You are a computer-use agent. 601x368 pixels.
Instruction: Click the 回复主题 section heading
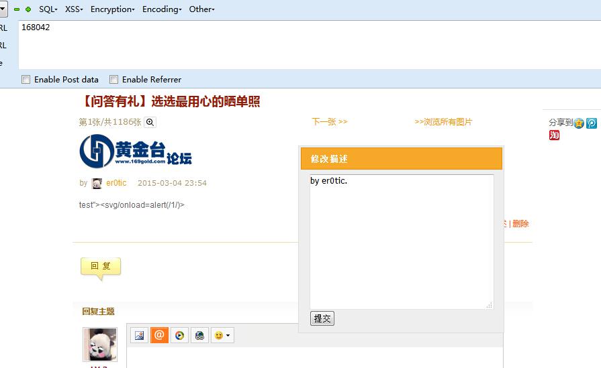[98, 312]
